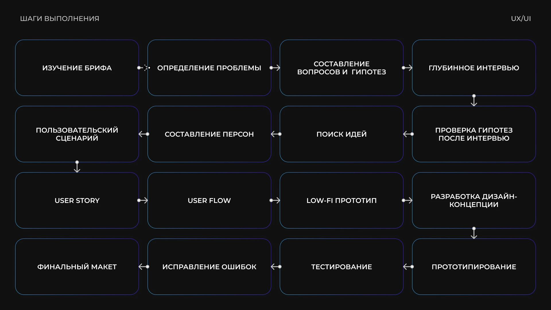The width and height of the screenshot is (551, 310).
Task: Click the Шаги выполнения heading
Action: [60, 19]
